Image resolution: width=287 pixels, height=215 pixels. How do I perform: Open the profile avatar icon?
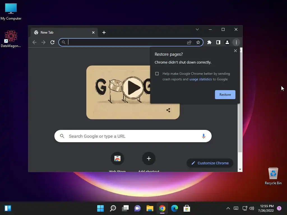tap(227, 43)
